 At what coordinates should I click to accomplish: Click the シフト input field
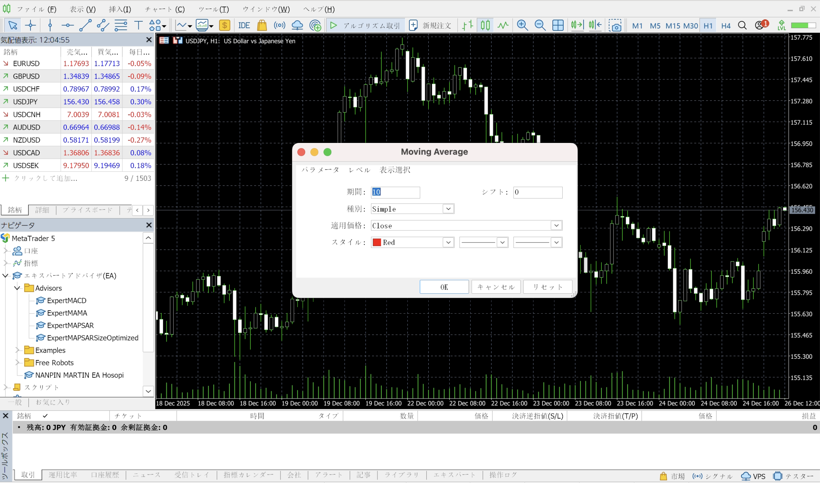click(537, 192)
